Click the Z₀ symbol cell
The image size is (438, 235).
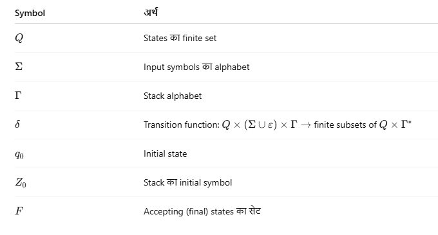pos(21,182)
